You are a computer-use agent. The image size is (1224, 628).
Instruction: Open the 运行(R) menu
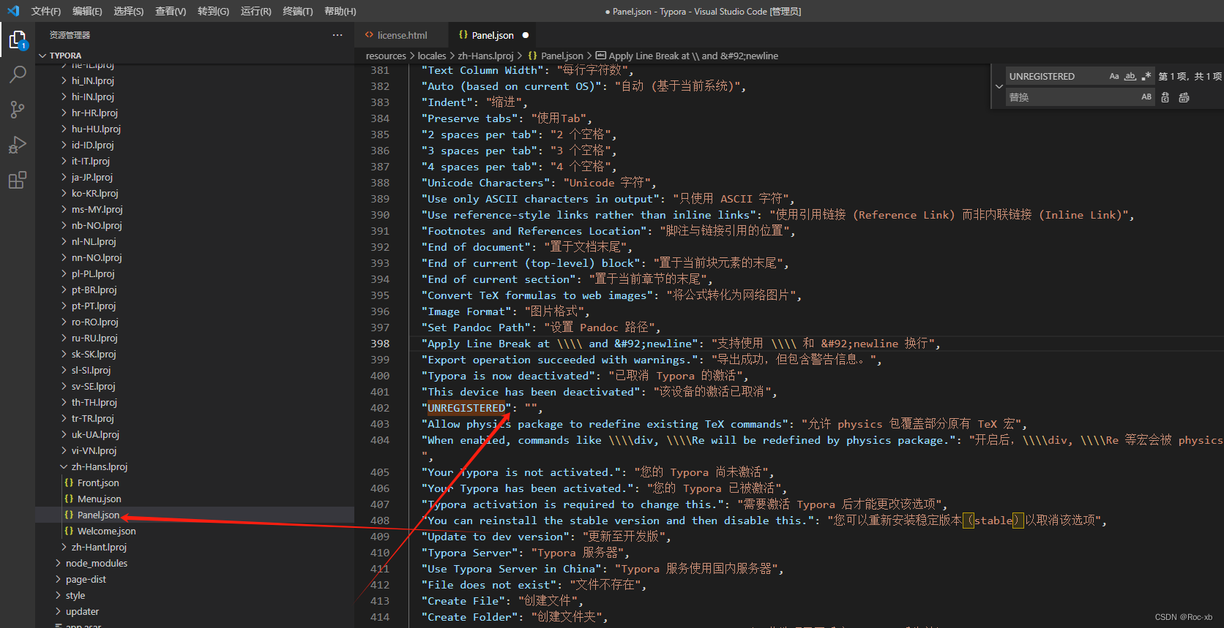(x=255, y=11)
